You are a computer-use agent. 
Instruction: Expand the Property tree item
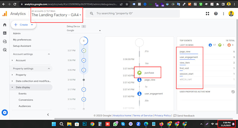tap(12, 75)
